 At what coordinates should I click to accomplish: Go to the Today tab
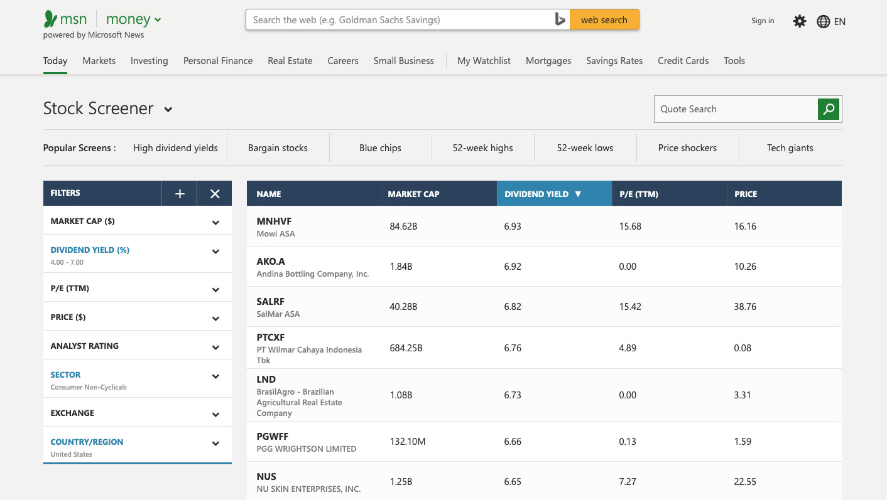pos(55,61)
